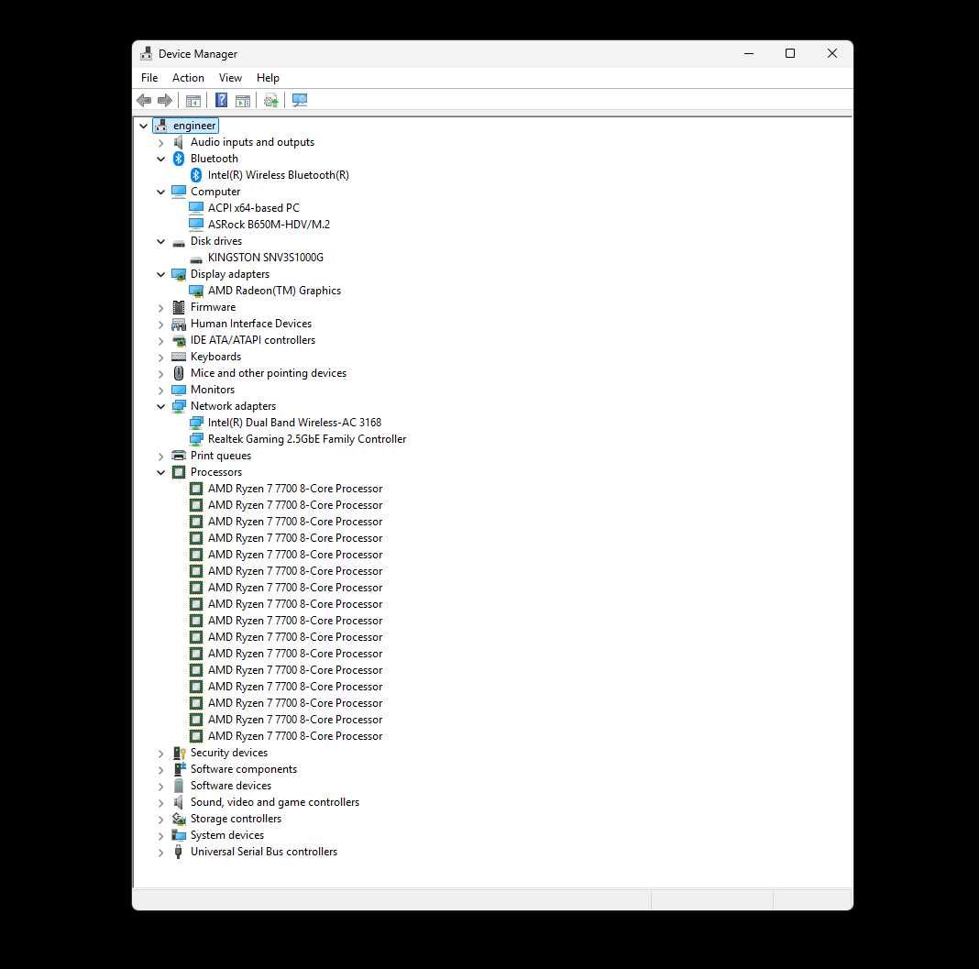Image resolution: width=979 pixels, height=969 pixels.
Task: Open the Action menu
Action: click(x=188, y=78)
